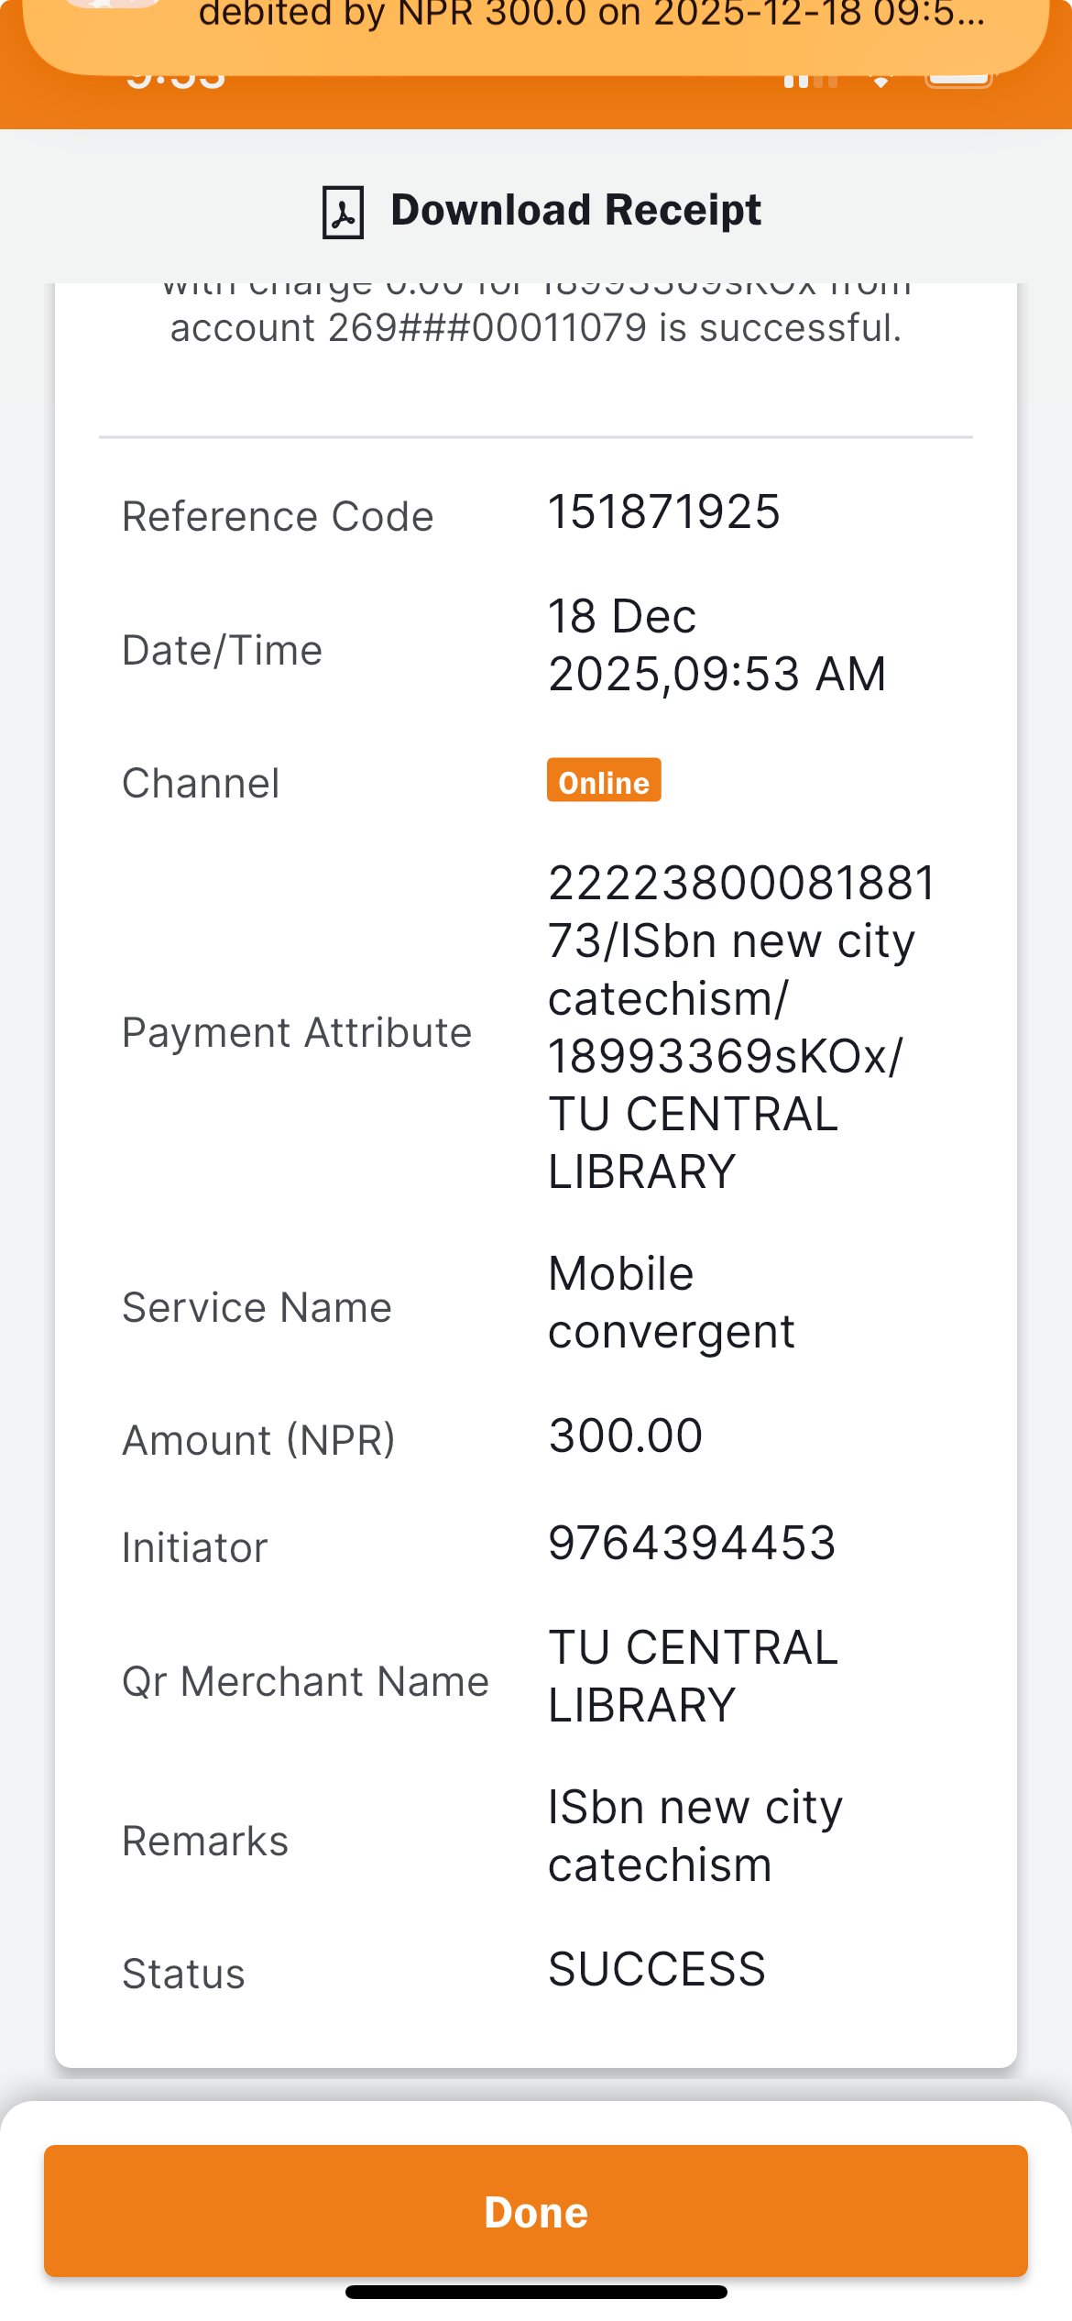Select the reference code 151871925
This screenshot has width=1072, height=2321.
[x=663, y=511]
